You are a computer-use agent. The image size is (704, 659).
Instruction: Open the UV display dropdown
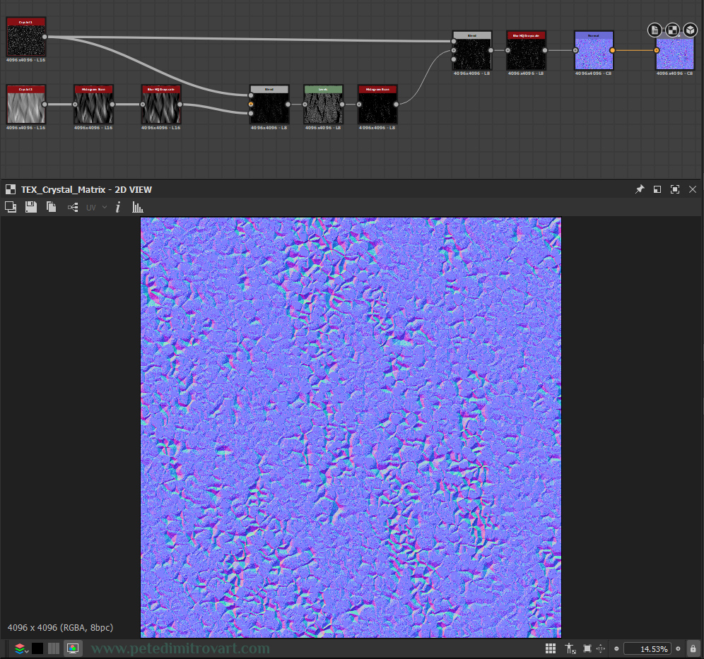click(96, 207)
